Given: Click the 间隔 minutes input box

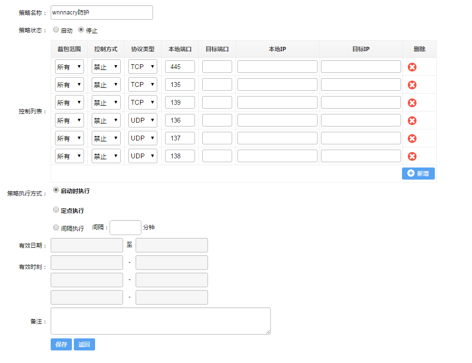Looking at the screenshot, I should [125, 227].
